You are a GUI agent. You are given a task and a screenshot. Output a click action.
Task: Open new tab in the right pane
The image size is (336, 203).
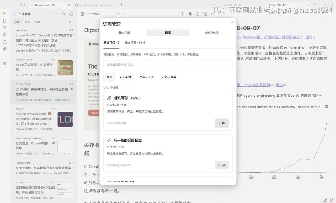pyautogui.click(x=315, y=5)
